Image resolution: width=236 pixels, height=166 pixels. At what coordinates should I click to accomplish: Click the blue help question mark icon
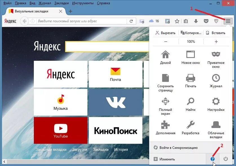(x=213, y=159)
